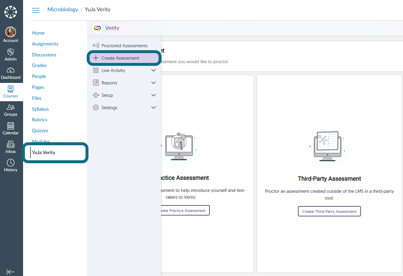Open Setup menu label
The width and height of the screenshot is (403, 276).
pos(107,95)
